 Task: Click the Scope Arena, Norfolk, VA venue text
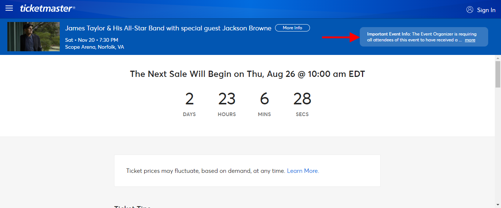click(95, 47)
